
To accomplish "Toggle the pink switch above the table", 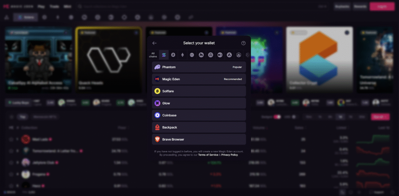I will [x=277, y=117].
